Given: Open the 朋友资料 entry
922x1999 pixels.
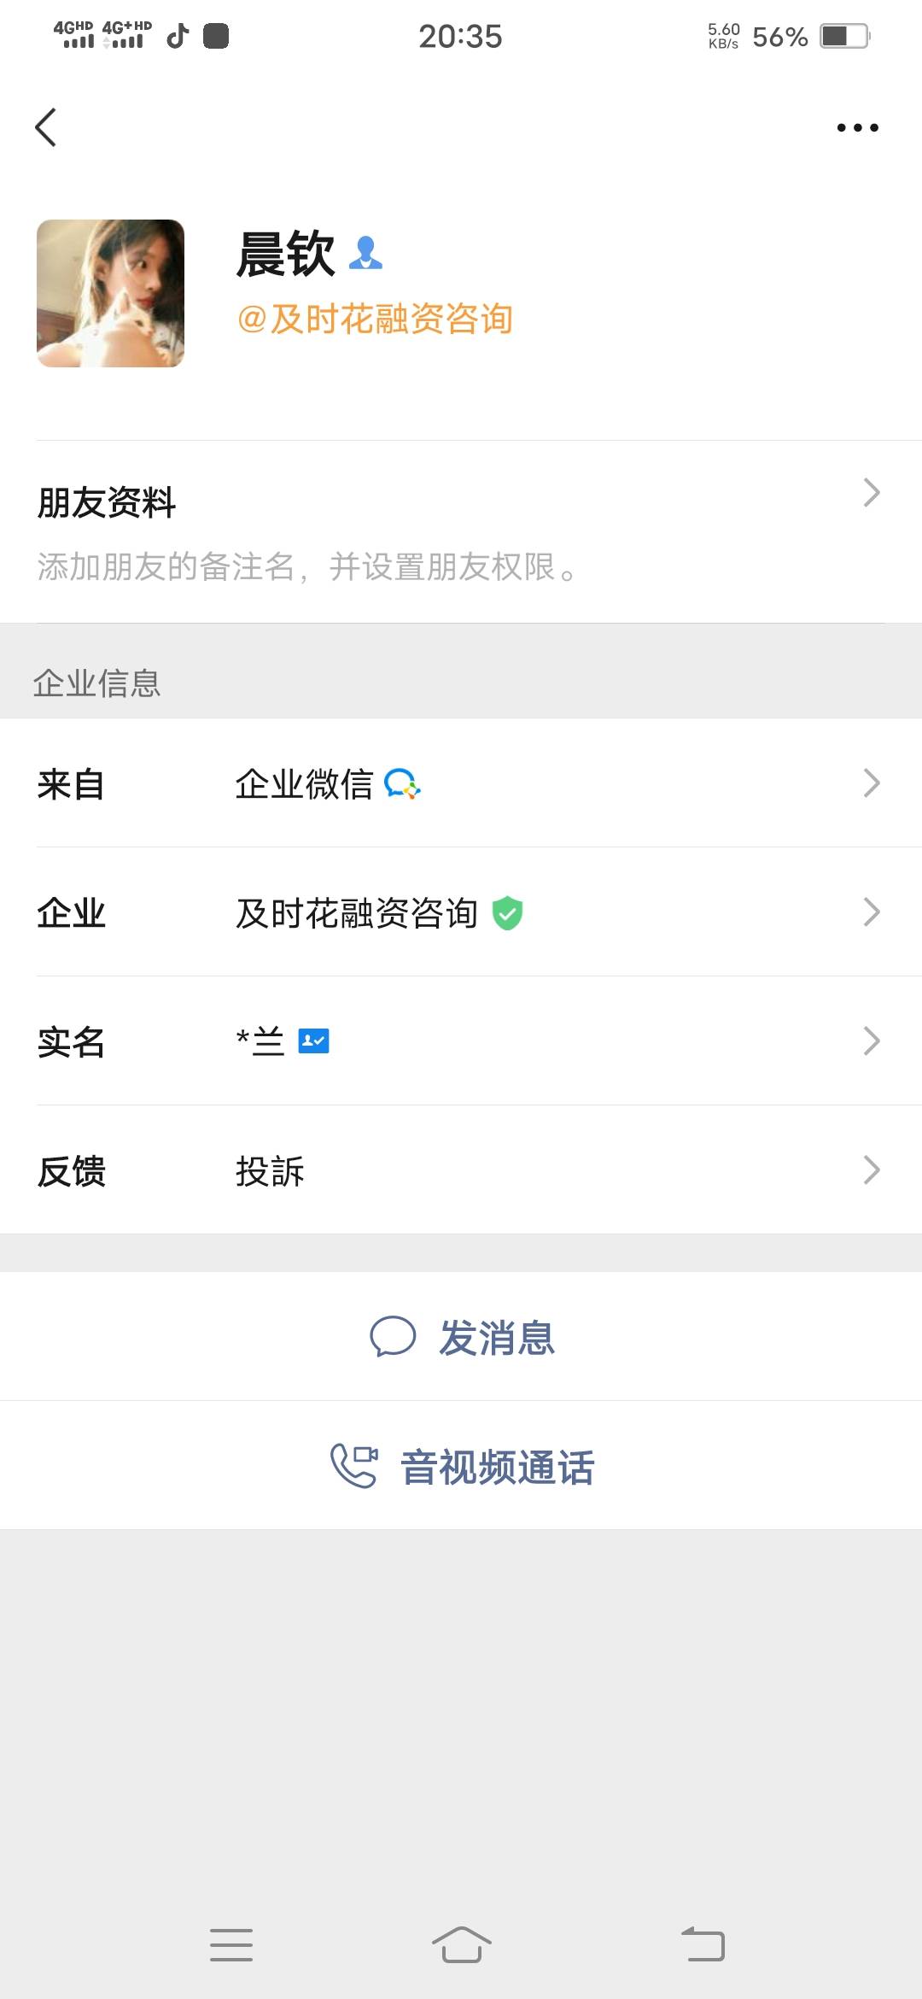Looking at the screenshot, I should click(x=107, y=502).
